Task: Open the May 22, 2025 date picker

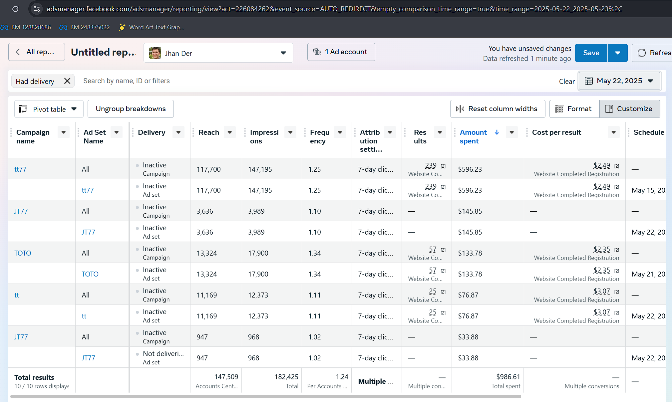Action: [619, 81]
